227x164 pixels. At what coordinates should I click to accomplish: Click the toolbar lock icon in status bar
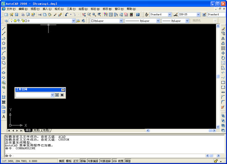pyautogui.click(x=216, y=161)
